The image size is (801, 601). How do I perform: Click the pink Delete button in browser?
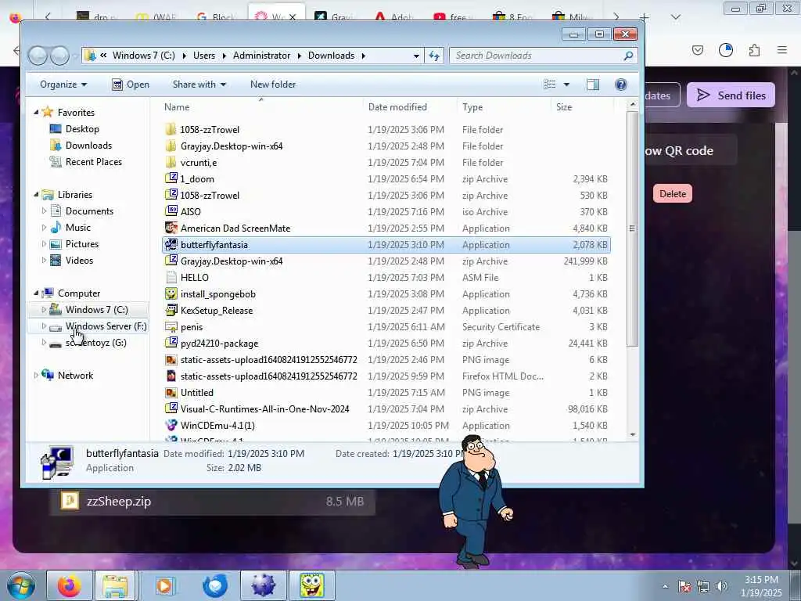(x=672, y=194)
